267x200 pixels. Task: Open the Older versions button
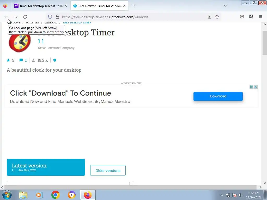[108, 170]
